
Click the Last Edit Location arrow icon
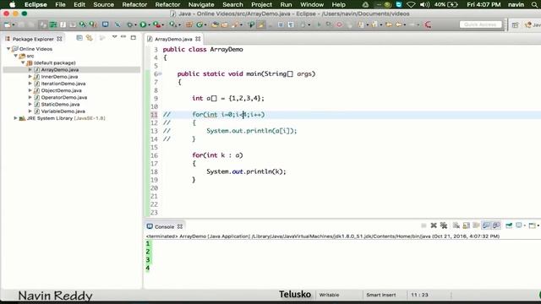(x=389, y=24)
